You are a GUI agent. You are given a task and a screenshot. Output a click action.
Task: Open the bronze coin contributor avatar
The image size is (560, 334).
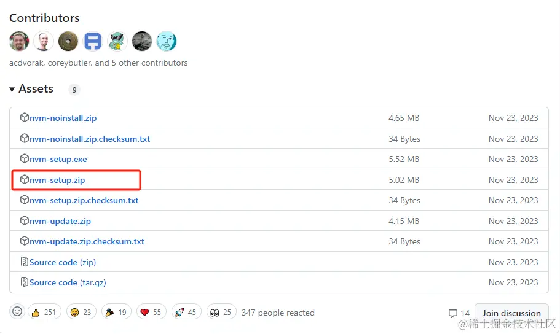pyautogui.click(x=68, y=41)
